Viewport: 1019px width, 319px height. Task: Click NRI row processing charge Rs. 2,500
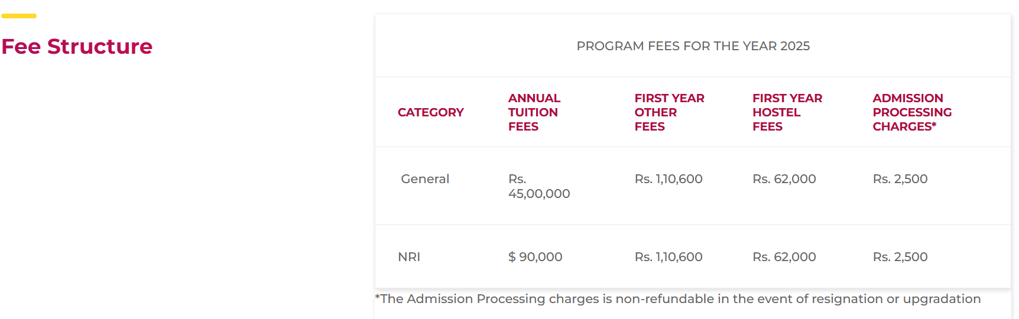click(x=900, y=257)
